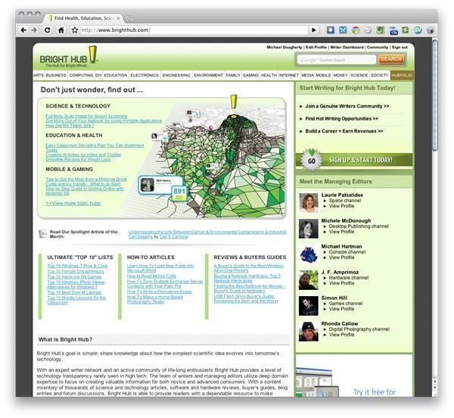Click the white smiley face extension icon
454x418 pixels.
[368, 30]
